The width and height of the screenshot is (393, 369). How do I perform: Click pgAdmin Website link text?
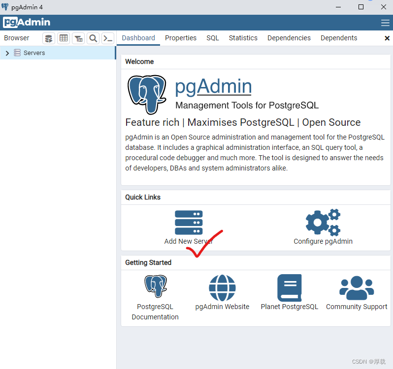point(222,307)
